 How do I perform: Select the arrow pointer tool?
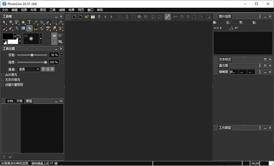point(5,22)
